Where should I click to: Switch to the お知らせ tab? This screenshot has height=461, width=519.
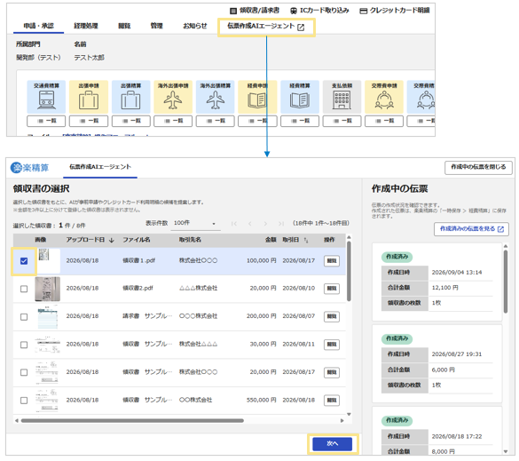[195, 26]
